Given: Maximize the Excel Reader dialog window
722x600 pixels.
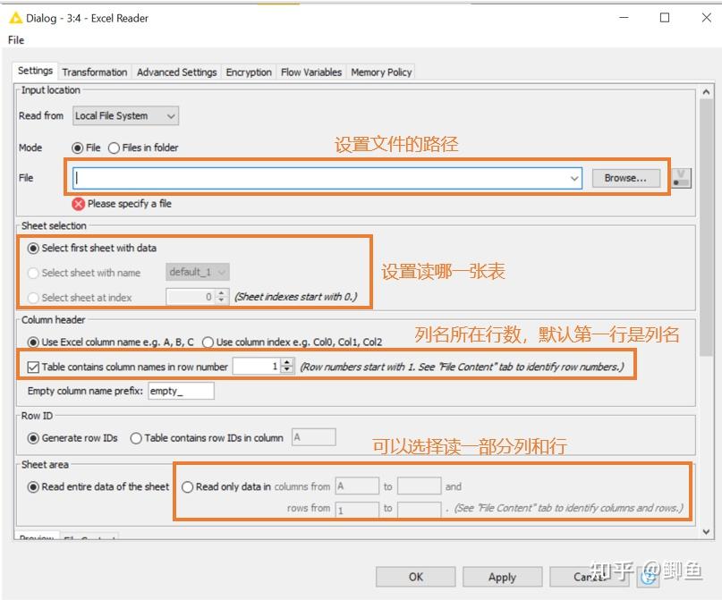Looking at the screenshot, I should click(x=665, y=18).
